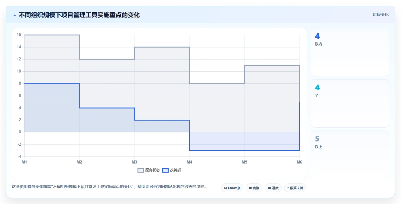This screenshot has height=204, width=401.
Task: Click the M4 axis label
Action: click(x=189, y=162)
